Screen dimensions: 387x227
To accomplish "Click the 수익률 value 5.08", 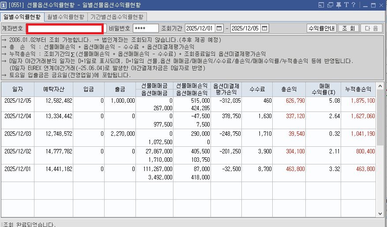I will (x=334, y=100).
